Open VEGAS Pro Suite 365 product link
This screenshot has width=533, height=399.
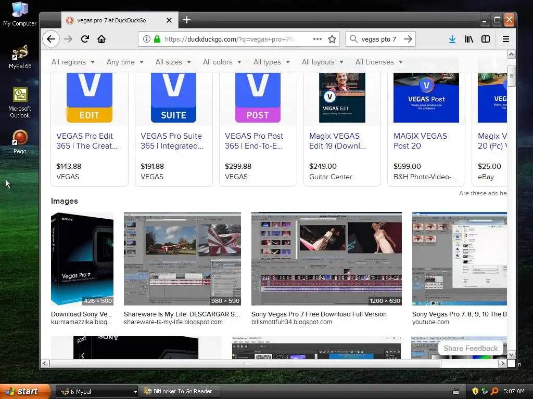click(x=172, y=141)
